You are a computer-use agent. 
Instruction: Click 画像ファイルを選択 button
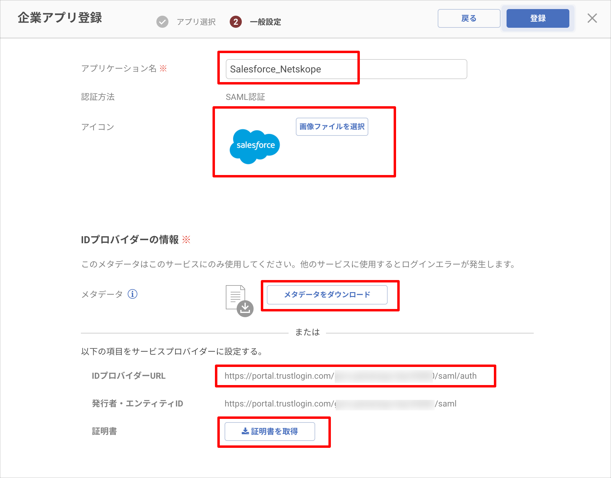[x=332, y=127]
